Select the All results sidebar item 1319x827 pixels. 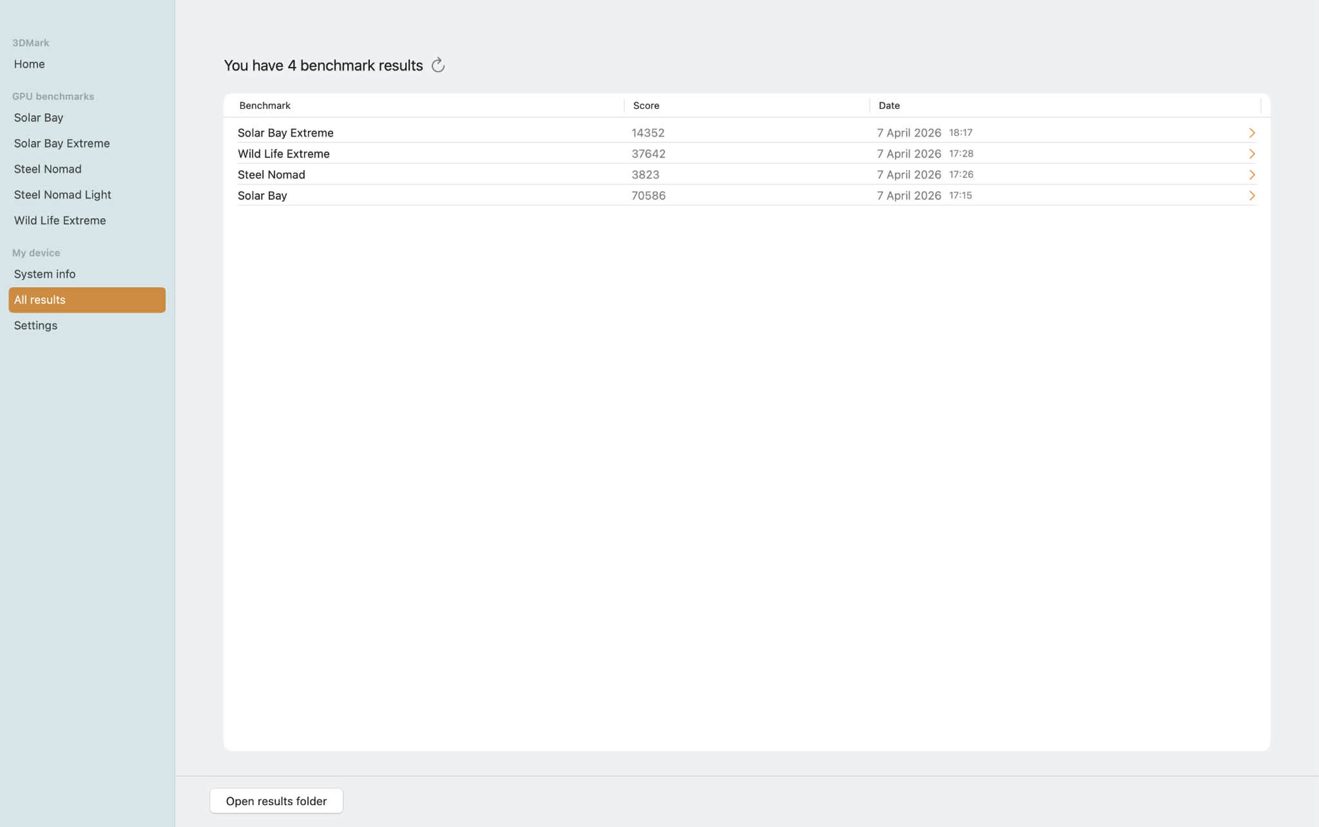click(x=87, y=300)
